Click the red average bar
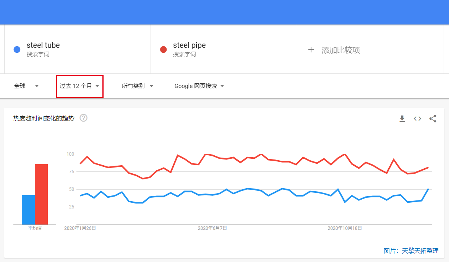The width and height of the screenshot is (449, 262). pos(41,194)
